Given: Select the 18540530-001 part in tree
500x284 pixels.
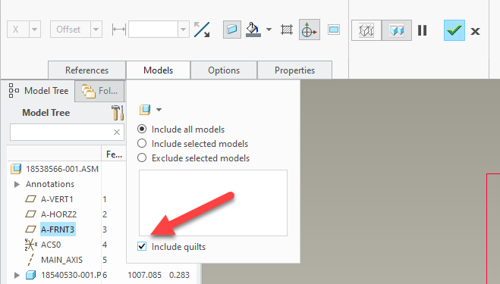Looking at the screenshot, I should point(71,275).
